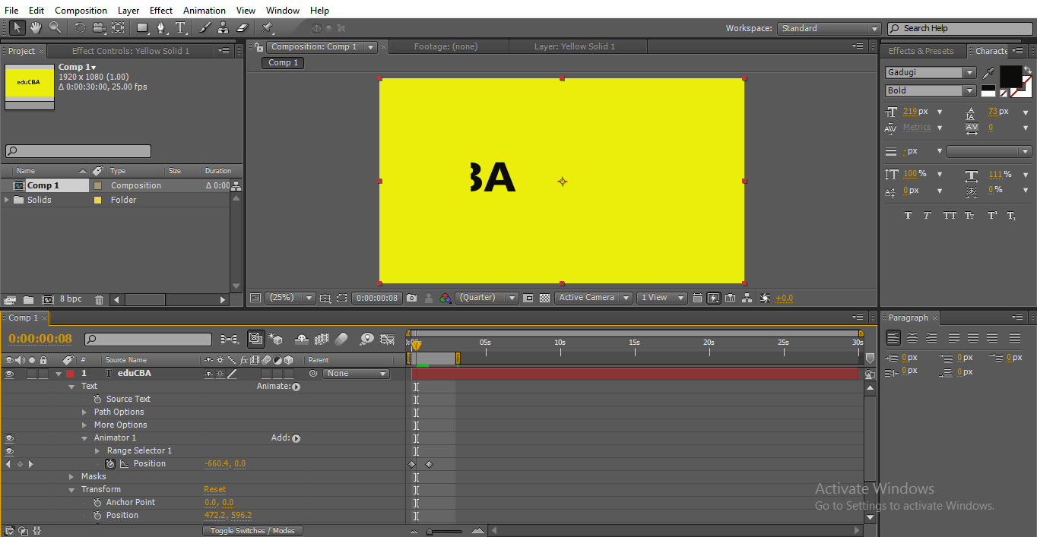Open the Quarter resolution dropdown

(487, 298)
